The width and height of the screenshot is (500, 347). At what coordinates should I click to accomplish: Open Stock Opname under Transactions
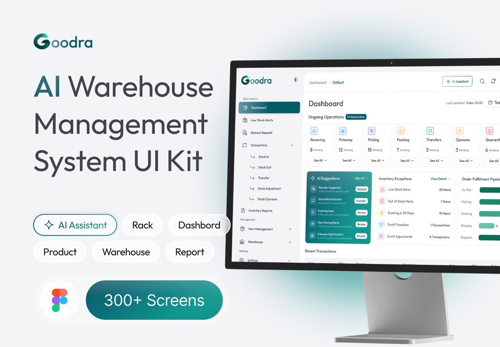coord(267,199)
